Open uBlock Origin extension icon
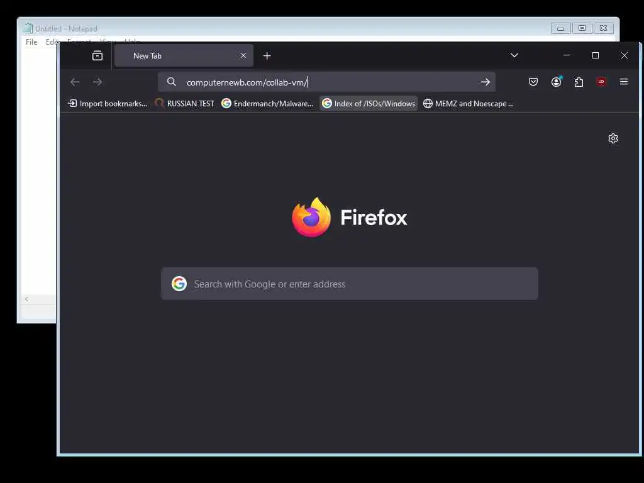The height and width of the screenshot is (483, 644). (601, 81)
